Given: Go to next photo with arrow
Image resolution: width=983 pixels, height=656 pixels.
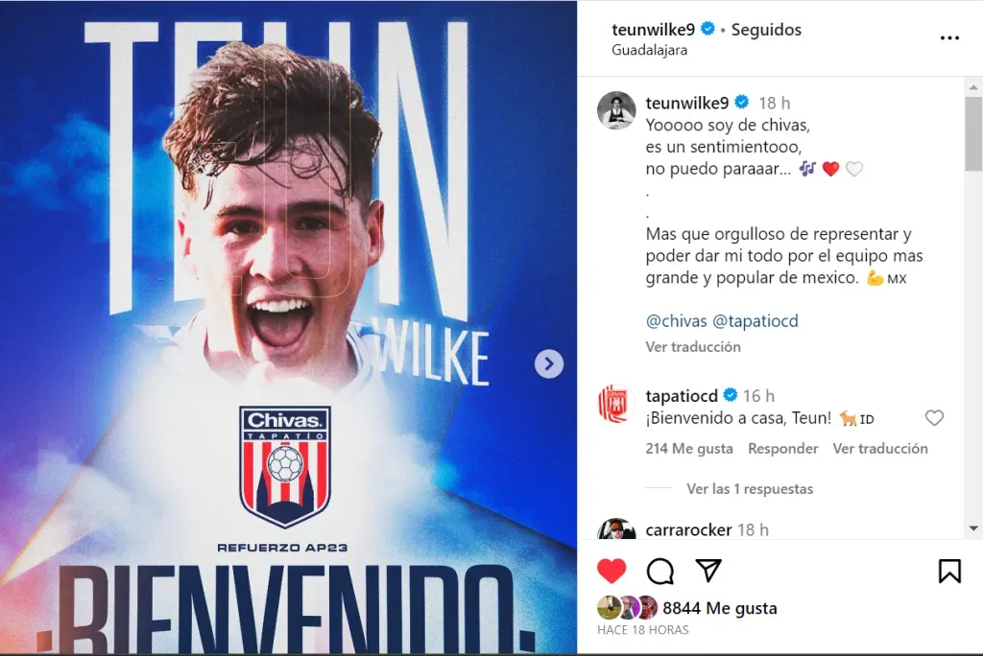Looking at the screenshot, I should 548,364.
